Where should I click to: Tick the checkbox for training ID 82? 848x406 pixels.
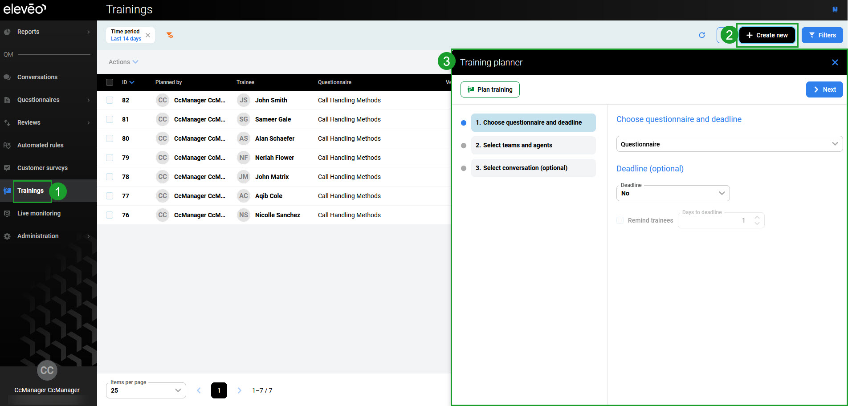coord(110,100)
